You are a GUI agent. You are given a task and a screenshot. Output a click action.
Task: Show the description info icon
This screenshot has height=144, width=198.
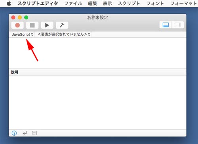coord(14,133)
